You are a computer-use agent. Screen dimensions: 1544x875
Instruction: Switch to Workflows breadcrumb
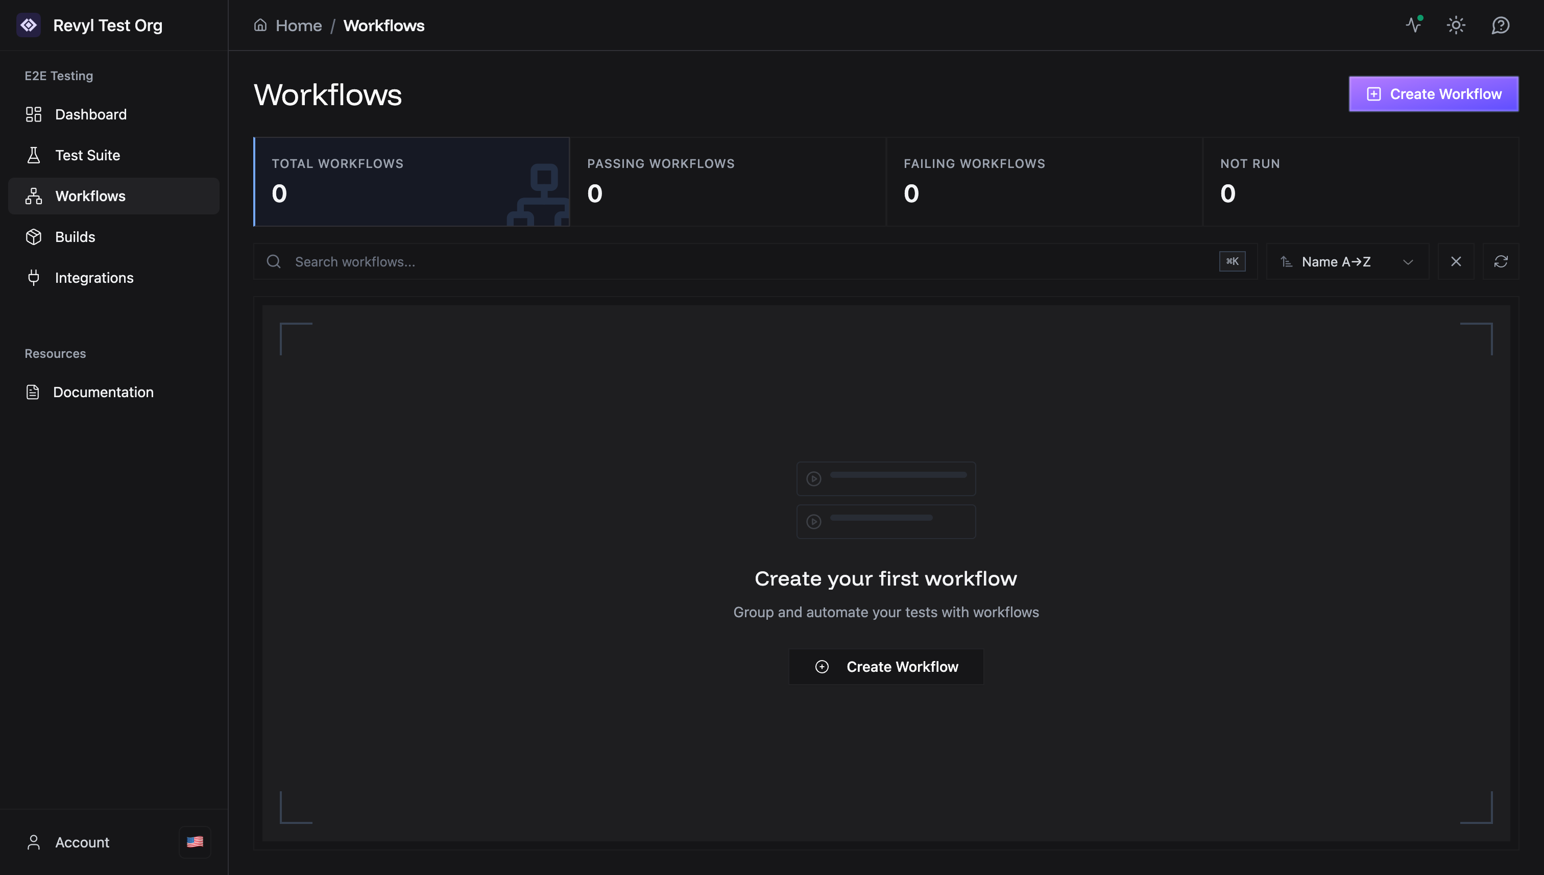tap(383, 25)
